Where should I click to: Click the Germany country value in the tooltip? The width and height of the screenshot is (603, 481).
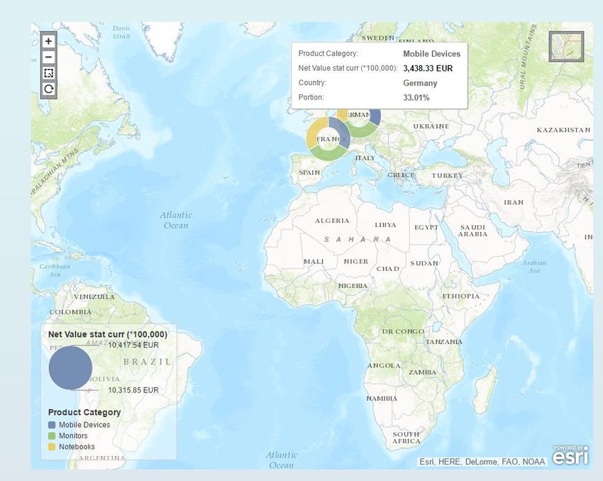click(420, 83)
